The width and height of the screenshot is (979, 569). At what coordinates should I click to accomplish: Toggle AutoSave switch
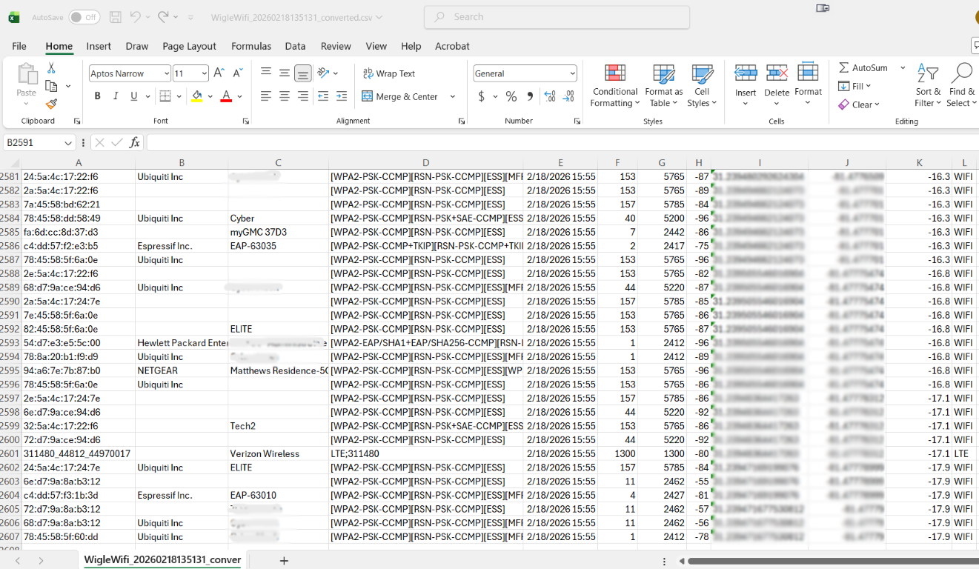click(84, 17)
